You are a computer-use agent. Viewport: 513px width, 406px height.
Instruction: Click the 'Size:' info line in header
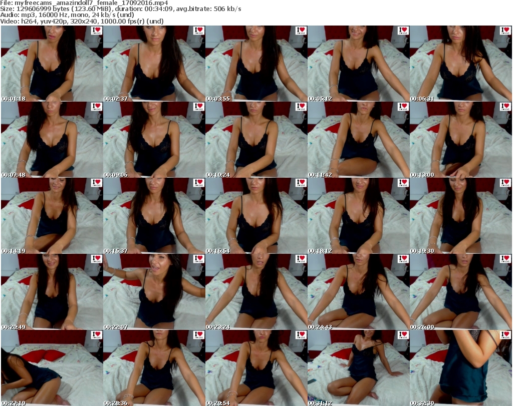121,9
